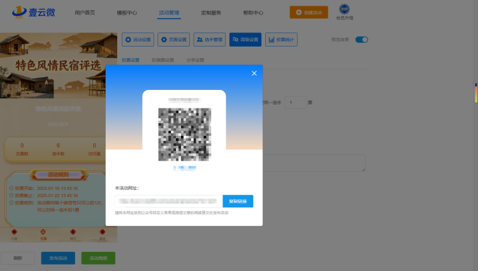Click the 总票数 counter in preview

pos(22,149)
